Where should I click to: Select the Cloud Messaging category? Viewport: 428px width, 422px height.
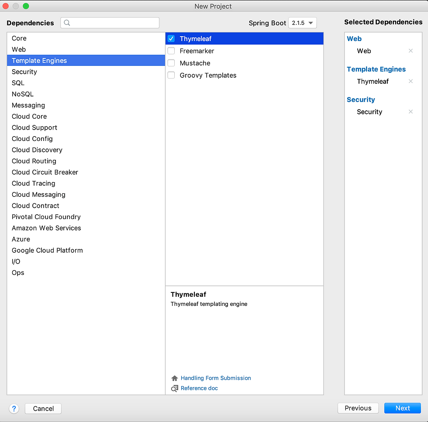[86, 195]
